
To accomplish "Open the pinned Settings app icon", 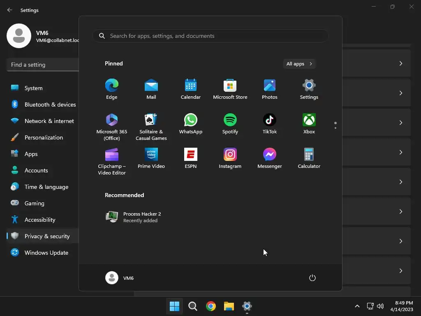I will pos(309,89).
